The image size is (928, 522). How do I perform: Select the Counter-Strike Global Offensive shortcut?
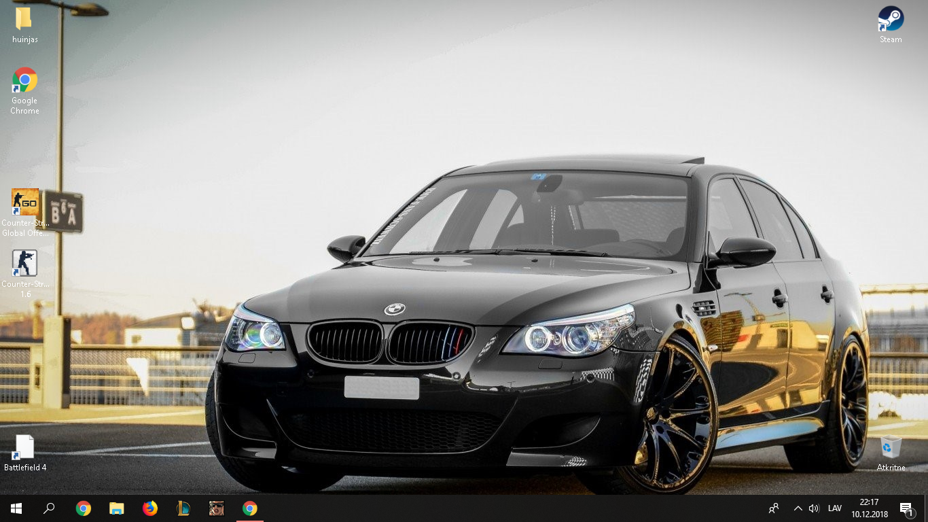25,213
